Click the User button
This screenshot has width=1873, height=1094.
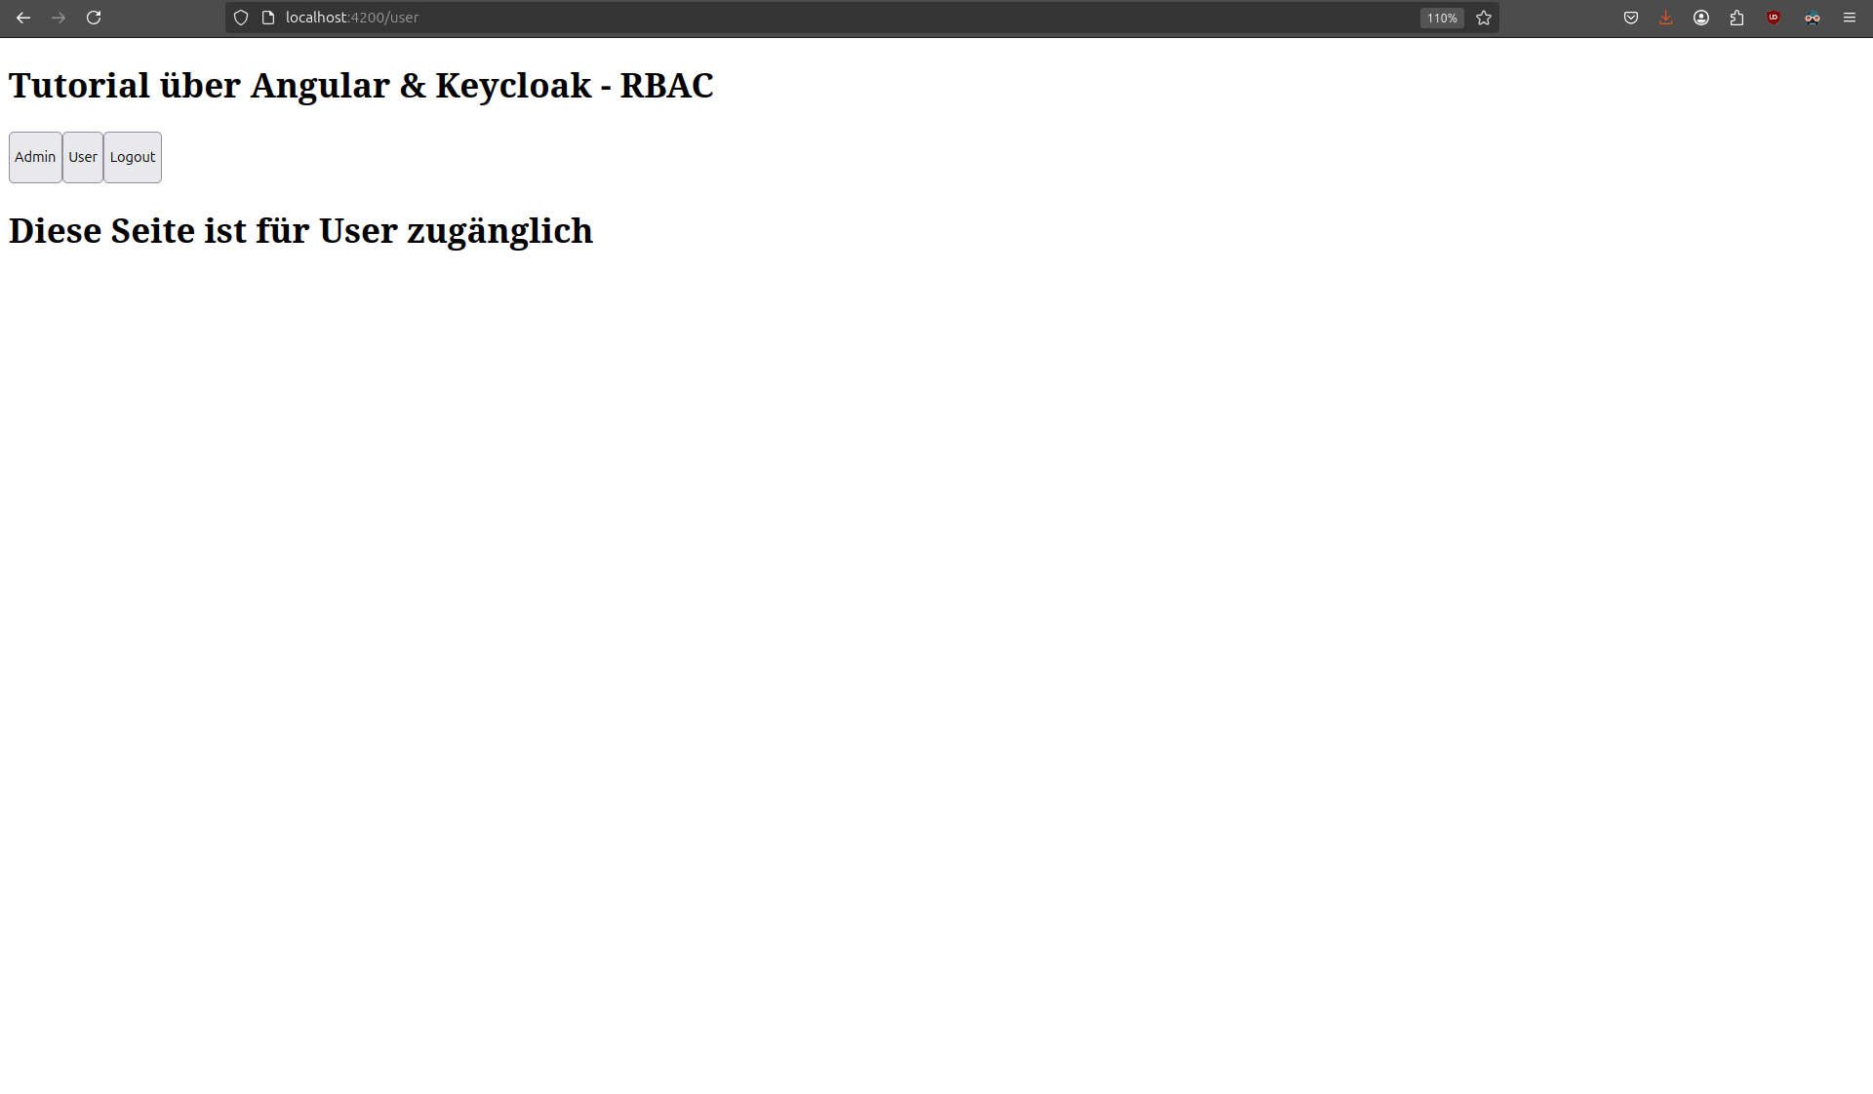click(83, 157)
